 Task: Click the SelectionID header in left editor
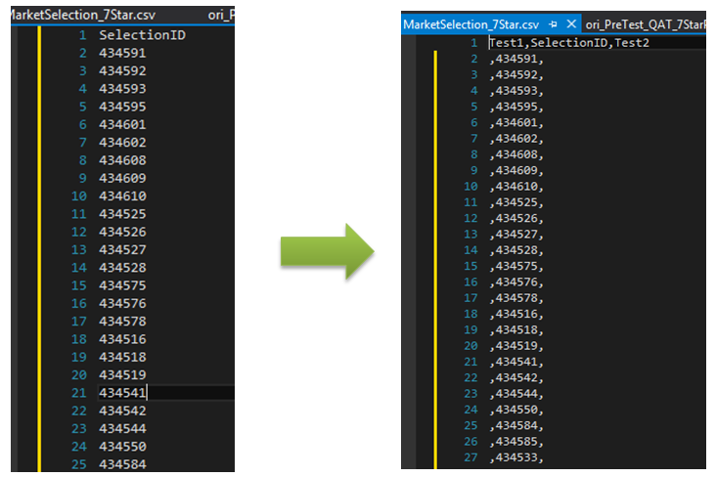[x=143, y=35]
